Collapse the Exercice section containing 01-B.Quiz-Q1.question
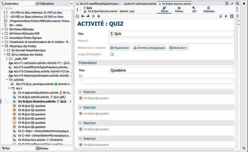The image size is (248, 152). click(x=81, y=92)
